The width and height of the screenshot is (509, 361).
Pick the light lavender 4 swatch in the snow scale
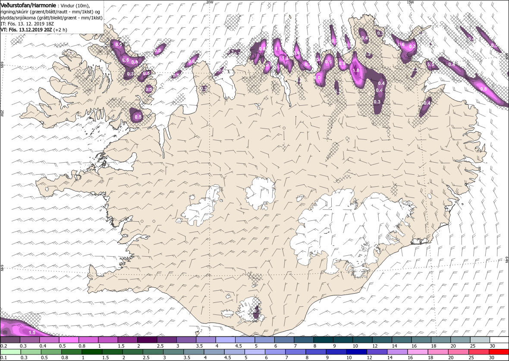click(225, 339)
